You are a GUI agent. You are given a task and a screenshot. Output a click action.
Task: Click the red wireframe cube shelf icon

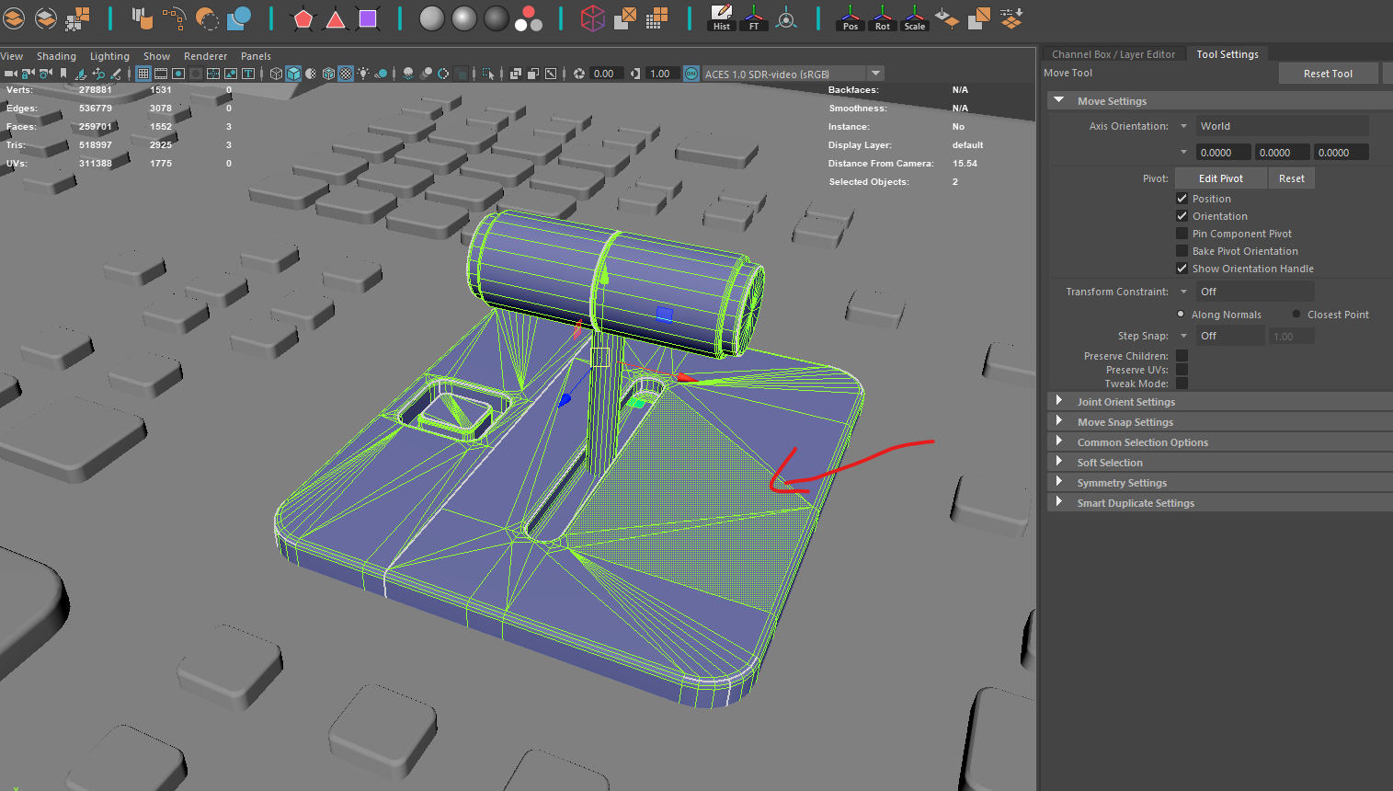593,18
